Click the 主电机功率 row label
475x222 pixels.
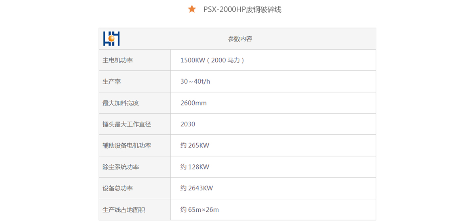coord(118,60)
